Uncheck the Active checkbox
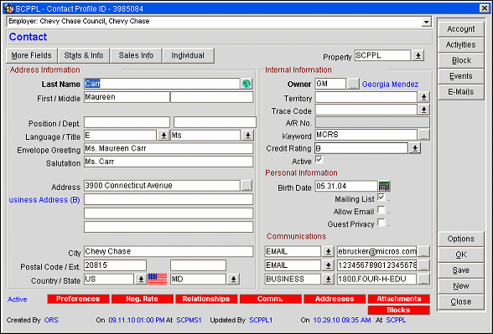Screen dimensions: 493x334 [319, 160]
